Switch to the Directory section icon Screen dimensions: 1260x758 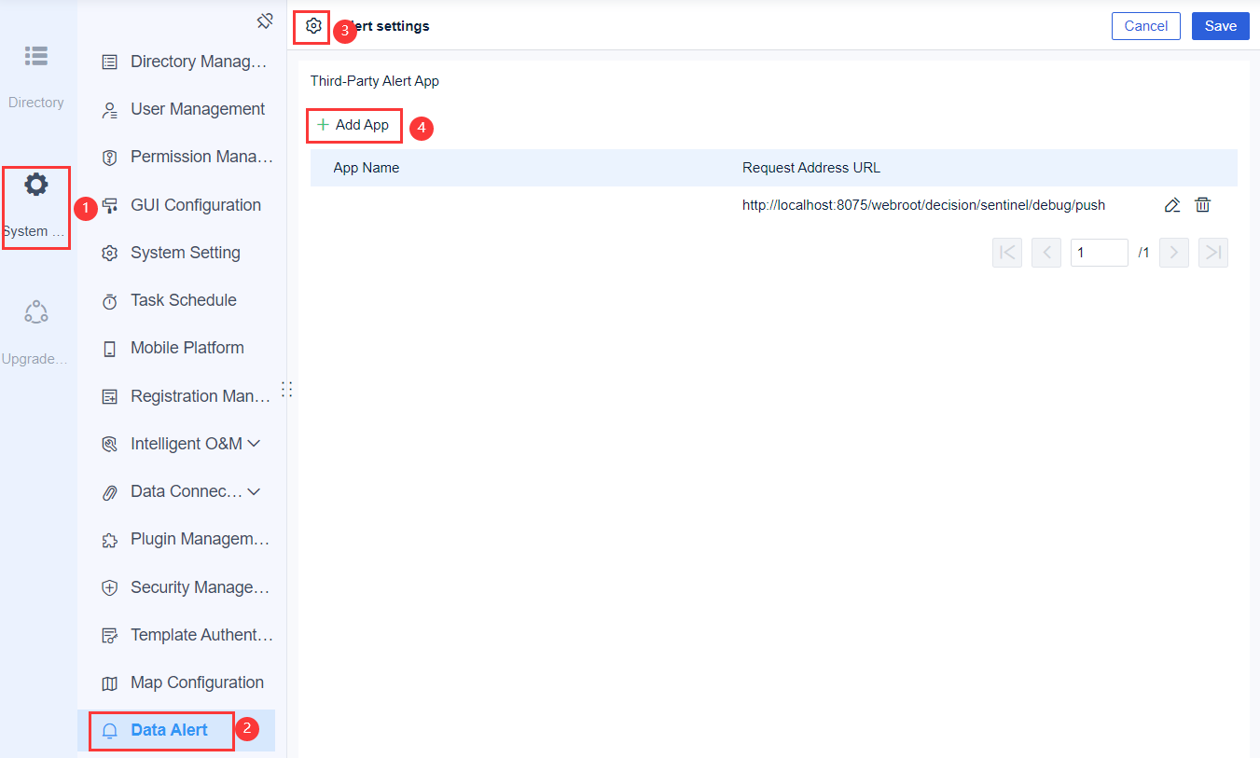[36, 56]
